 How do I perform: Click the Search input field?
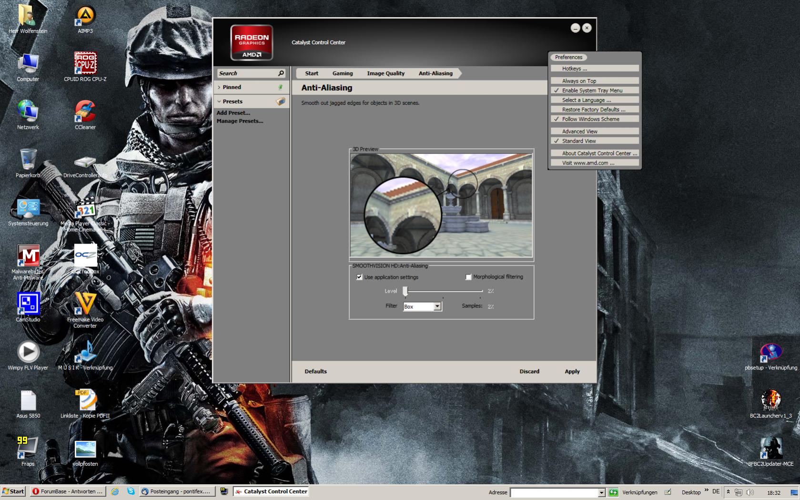coord(248,73)
